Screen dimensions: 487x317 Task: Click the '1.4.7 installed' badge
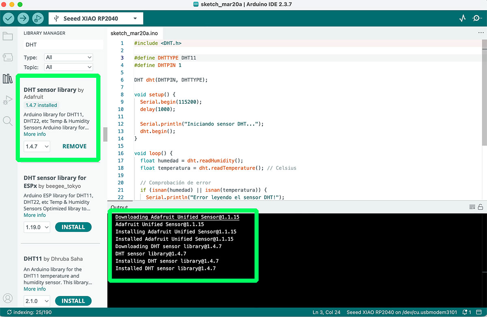[41, 105]
